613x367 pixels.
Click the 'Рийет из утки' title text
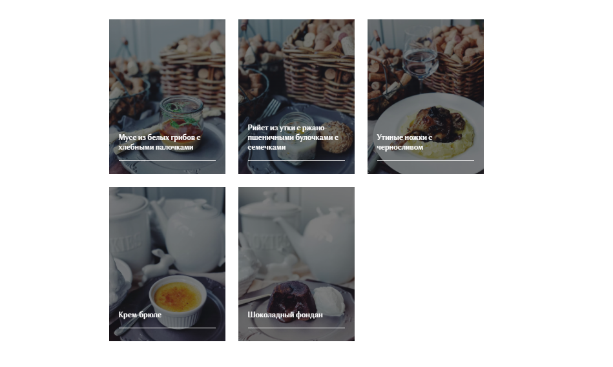pyautogui.click(x=293, y=137)
